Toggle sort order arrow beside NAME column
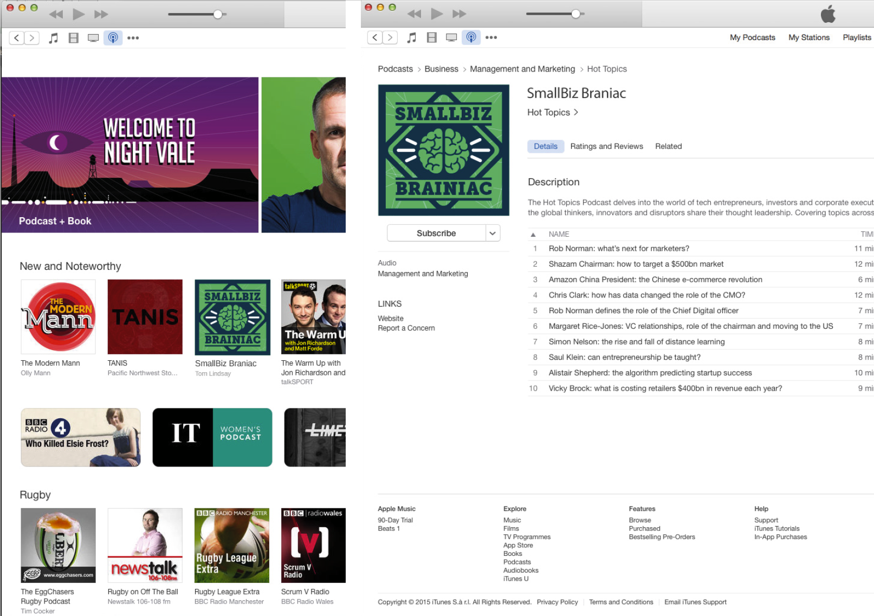The image size is (874, 616). [x=533, y=235]
